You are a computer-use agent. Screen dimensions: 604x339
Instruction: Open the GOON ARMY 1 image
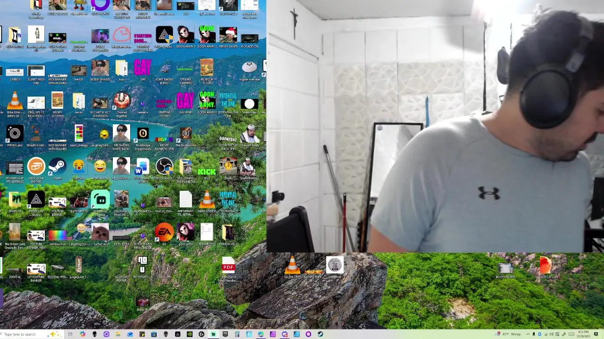point(185,36)
